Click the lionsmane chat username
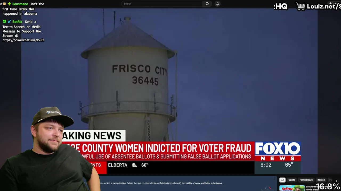 (x=20, y=4)
